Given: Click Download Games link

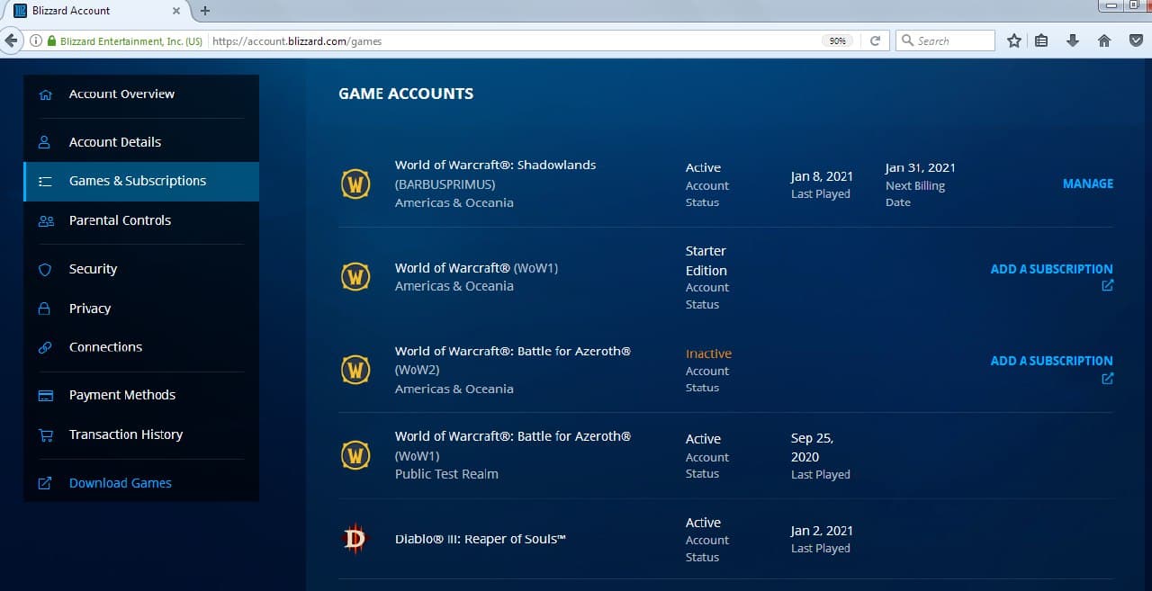Looking at the screenshot, I should [x=121, y=483].
